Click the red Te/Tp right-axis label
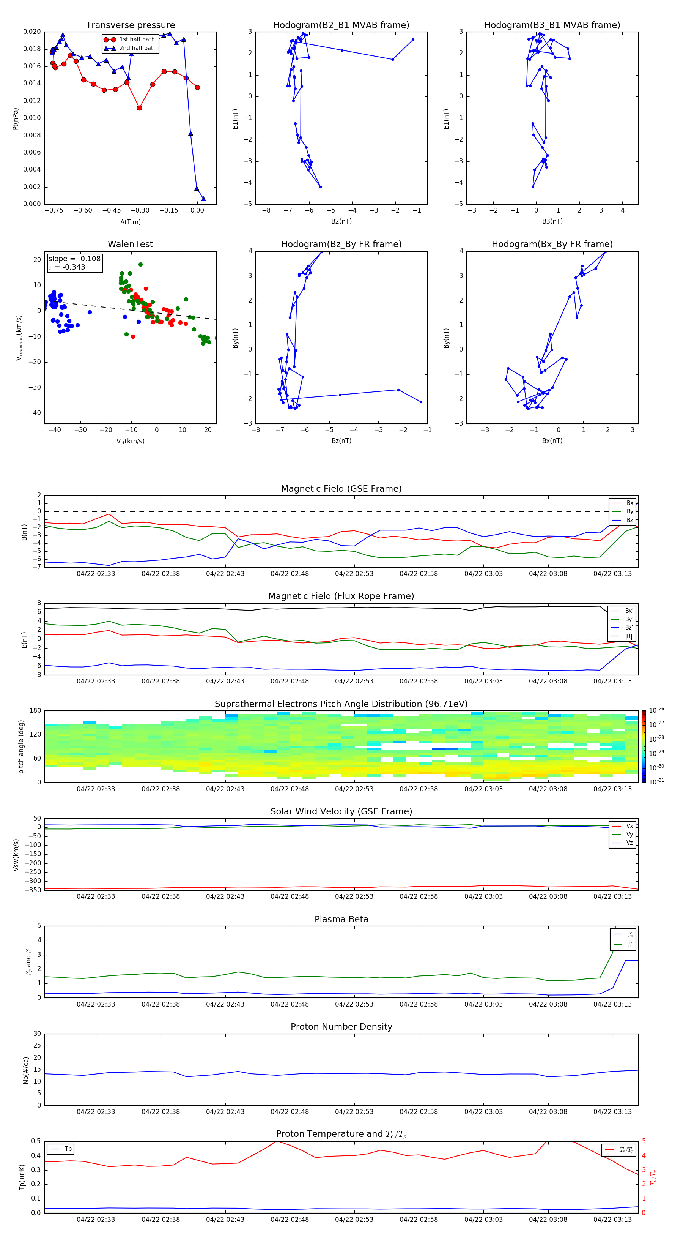The image size is (683, 1253). tap(653, 1177)
